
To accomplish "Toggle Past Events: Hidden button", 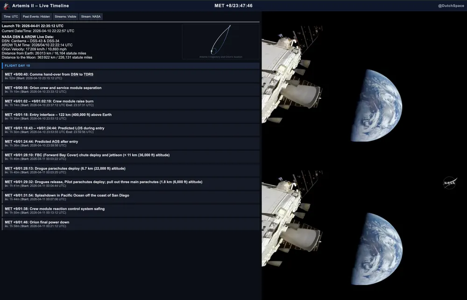I will coord(36,16).
